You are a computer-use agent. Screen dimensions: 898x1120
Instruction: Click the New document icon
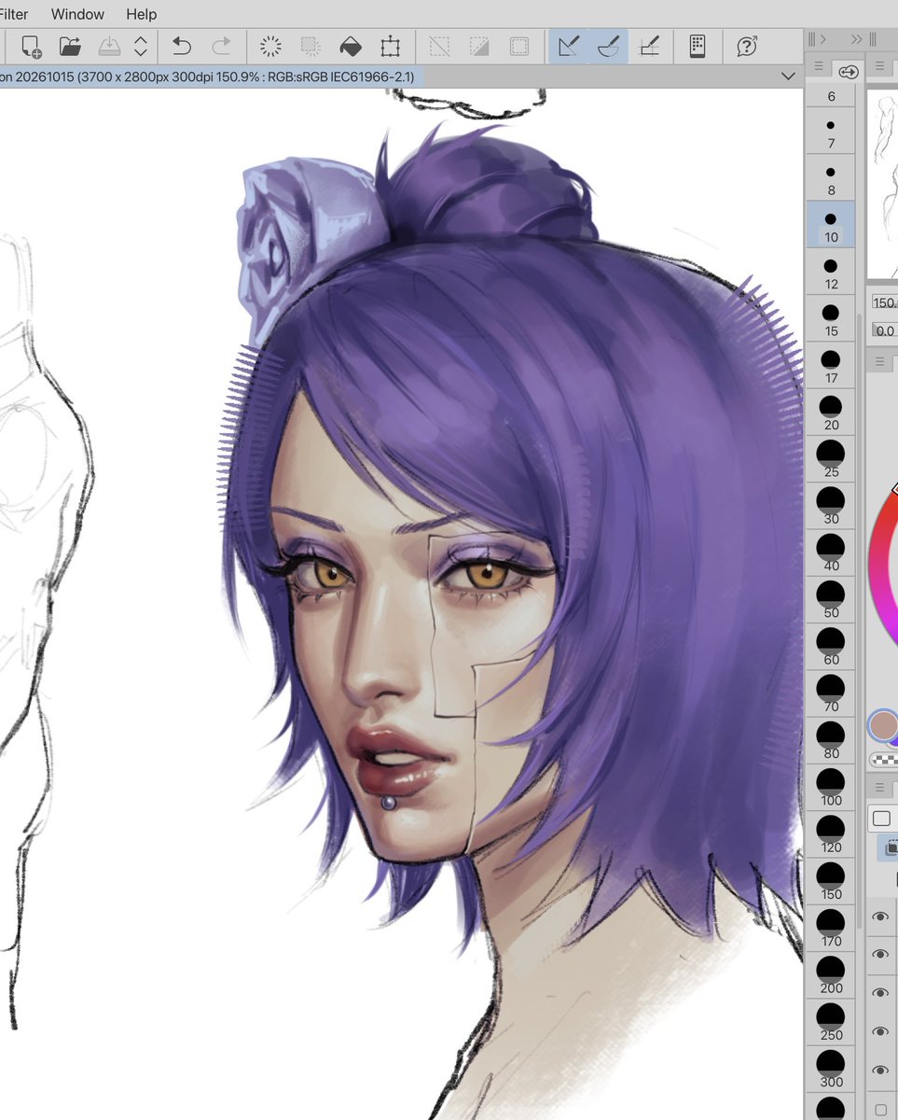click(31, 46)
